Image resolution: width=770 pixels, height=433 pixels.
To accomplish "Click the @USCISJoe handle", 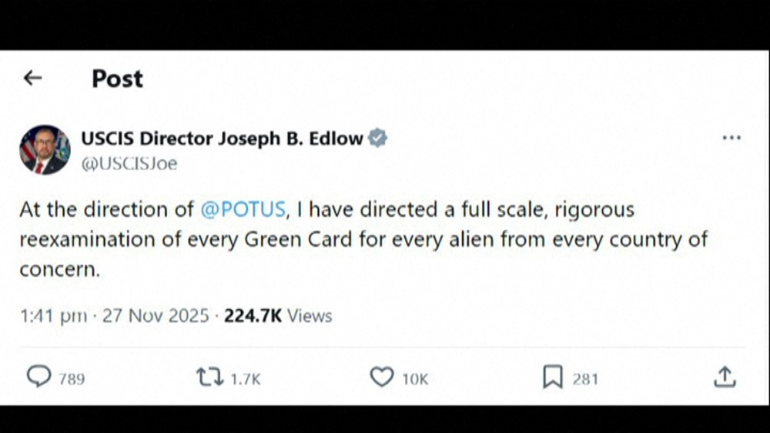I will (129, 164).
